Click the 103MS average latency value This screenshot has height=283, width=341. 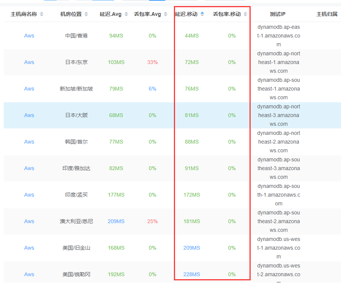116,62
